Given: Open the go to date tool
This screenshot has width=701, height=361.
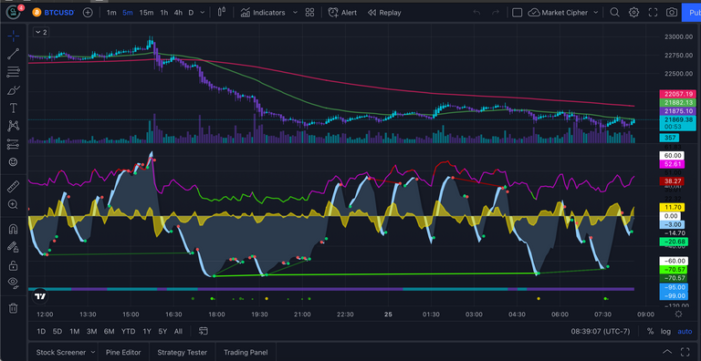Looking at the screenshot, I should [204, 331].
